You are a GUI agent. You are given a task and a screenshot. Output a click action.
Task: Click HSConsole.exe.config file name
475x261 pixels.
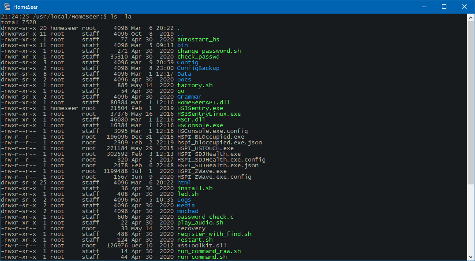[212, 131]
